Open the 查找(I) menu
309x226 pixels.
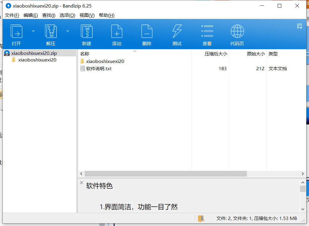point(49,15)
